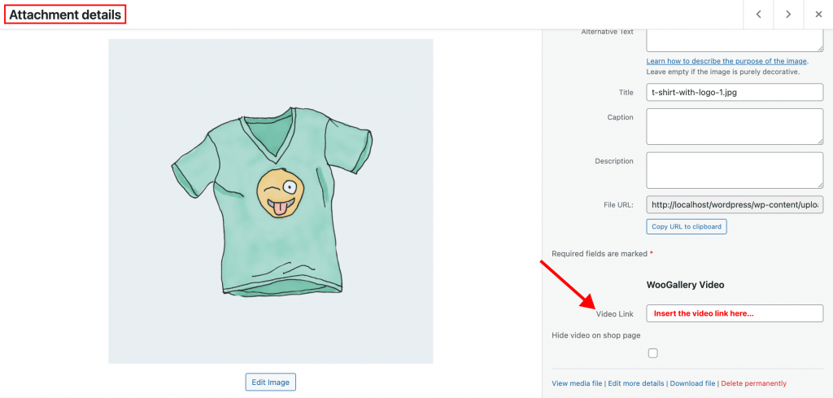Click the Edit Image button

pos(270,382)
